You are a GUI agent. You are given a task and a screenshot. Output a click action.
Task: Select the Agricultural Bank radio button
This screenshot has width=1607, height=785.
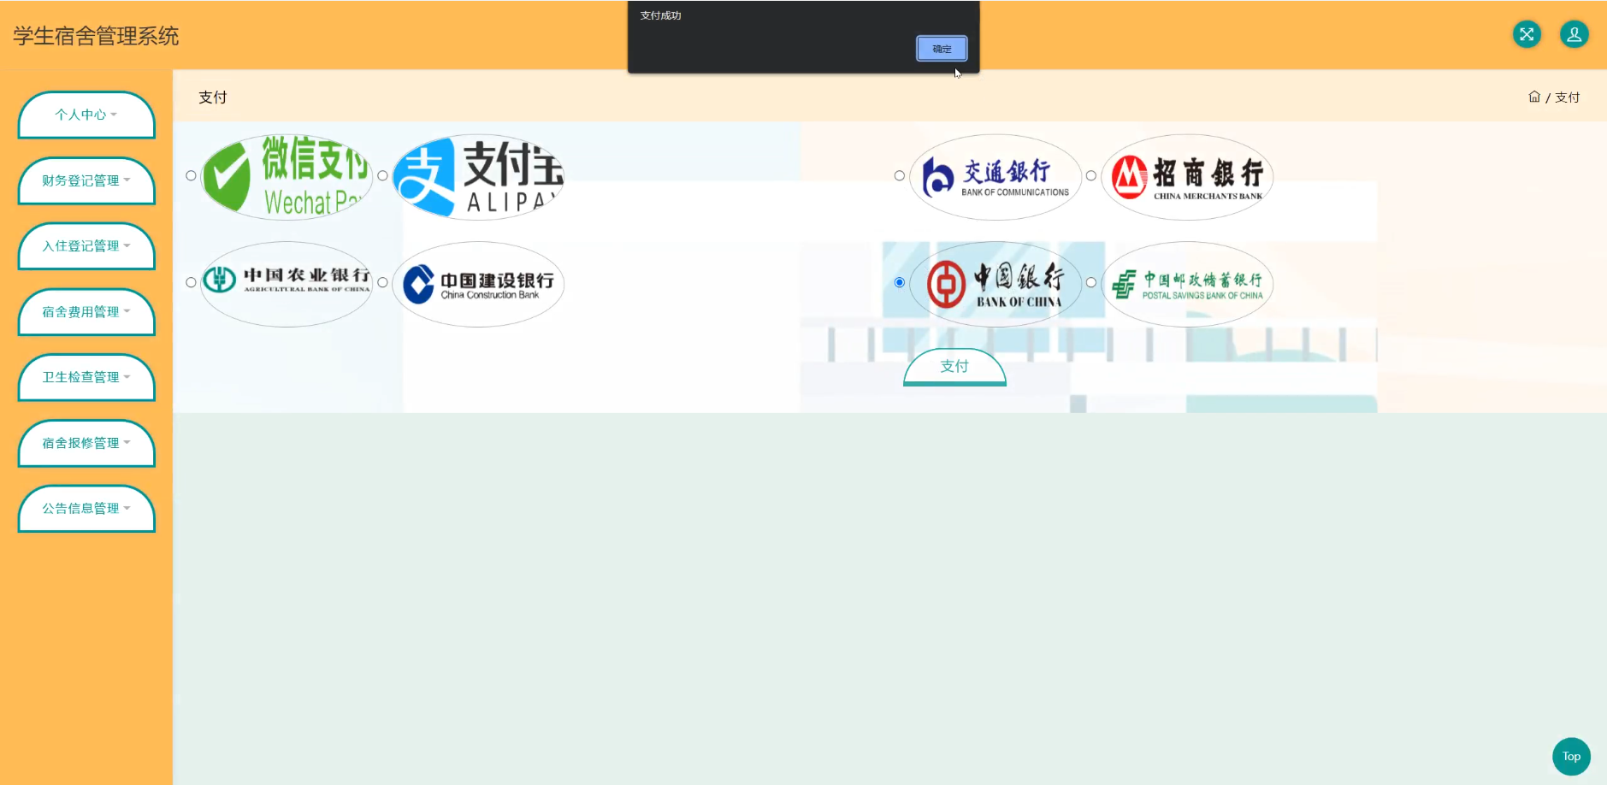[x=191, y=282]
